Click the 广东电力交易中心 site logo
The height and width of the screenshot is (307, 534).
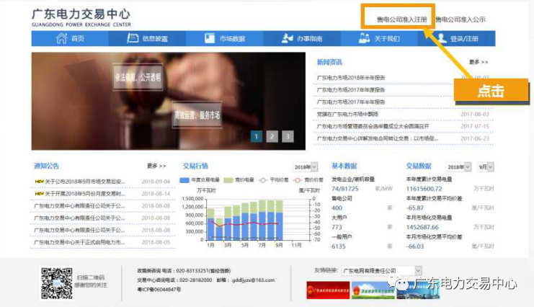pos(80,16)
